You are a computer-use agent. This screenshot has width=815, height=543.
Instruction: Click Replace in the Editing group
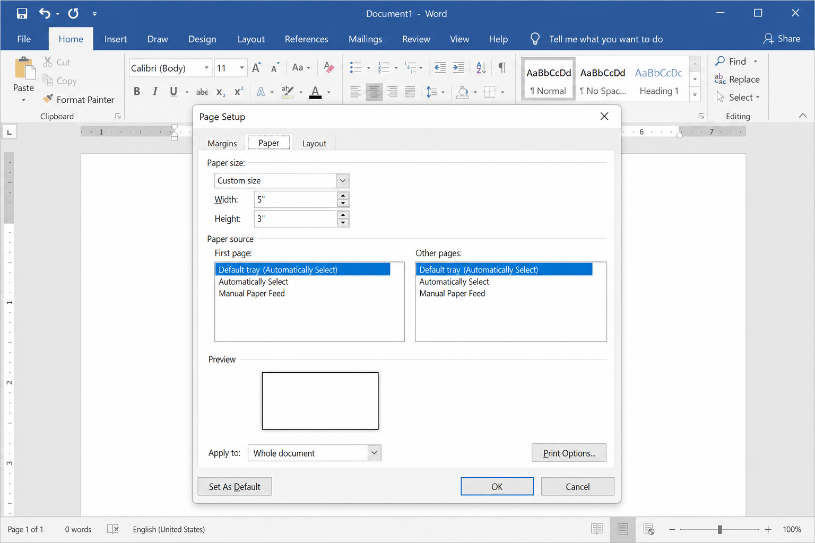pos(737,79)
